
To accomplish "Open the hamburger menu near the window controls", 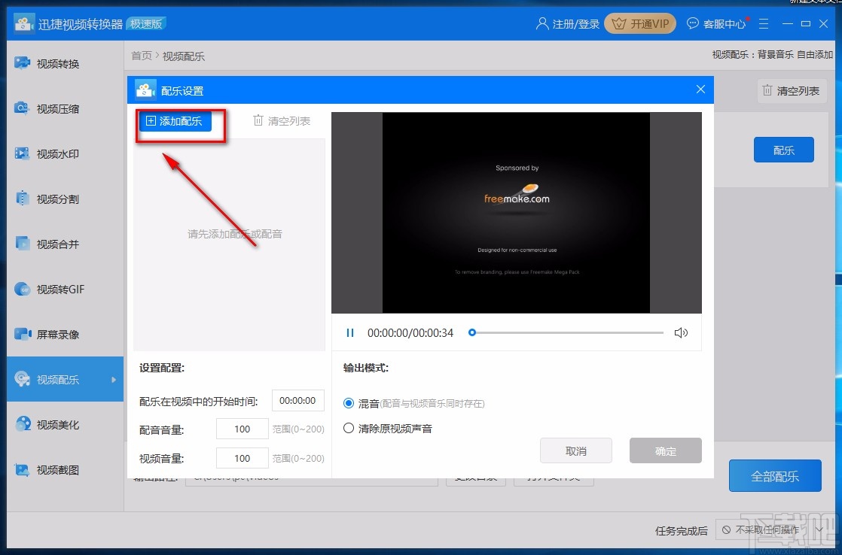I will pyautogui.click(x=764, y=23).
